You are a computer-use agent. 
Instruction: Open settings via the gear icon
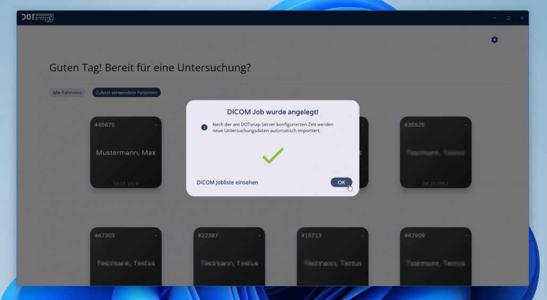(x=494, y=40)
